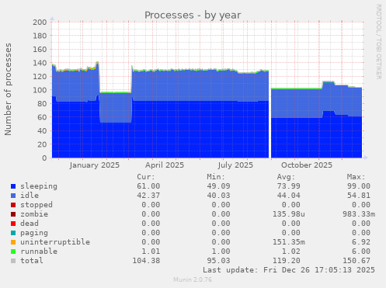The image size is (386, 288).
Task: Click the 'Min:' column header
Action: [x=216, y=177]
